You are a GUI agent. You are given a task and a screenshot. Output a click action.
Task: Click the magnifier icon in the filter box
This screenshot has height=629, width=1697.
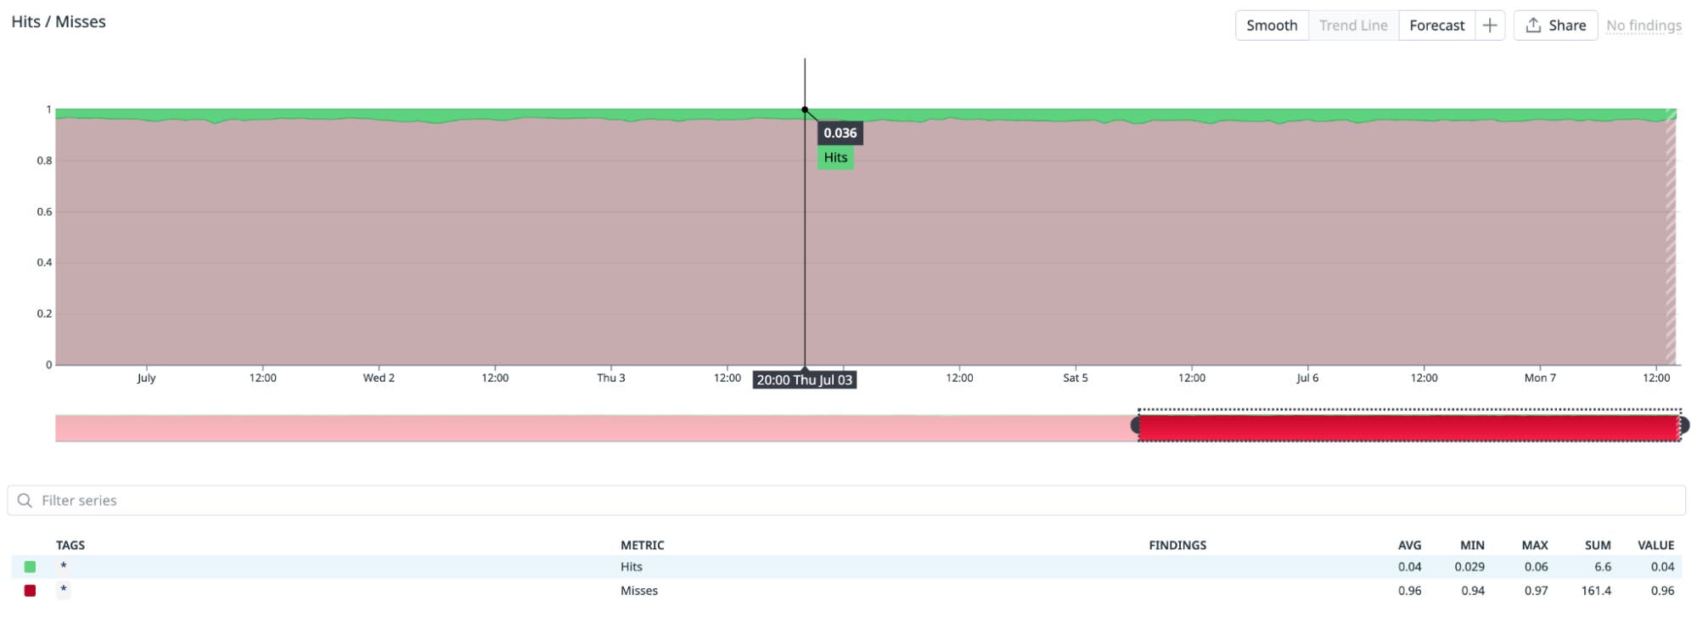pos(25,500)
